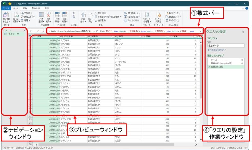Open the 担当者名 column filter dropdown
The height and width of the screenshot is (150, 252).
point(85,36)
